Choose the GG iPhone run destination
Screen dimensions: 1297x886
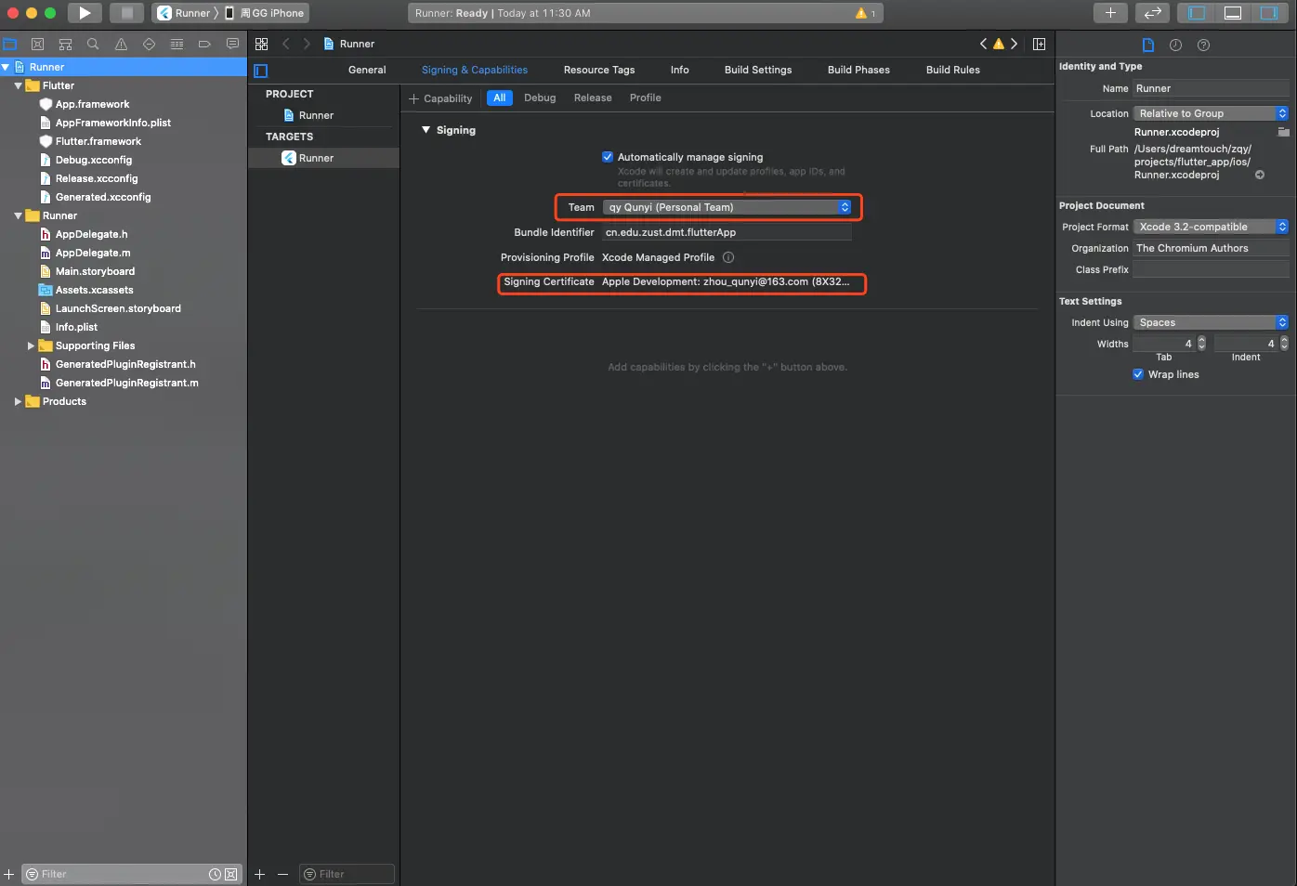tap(266, 13)
